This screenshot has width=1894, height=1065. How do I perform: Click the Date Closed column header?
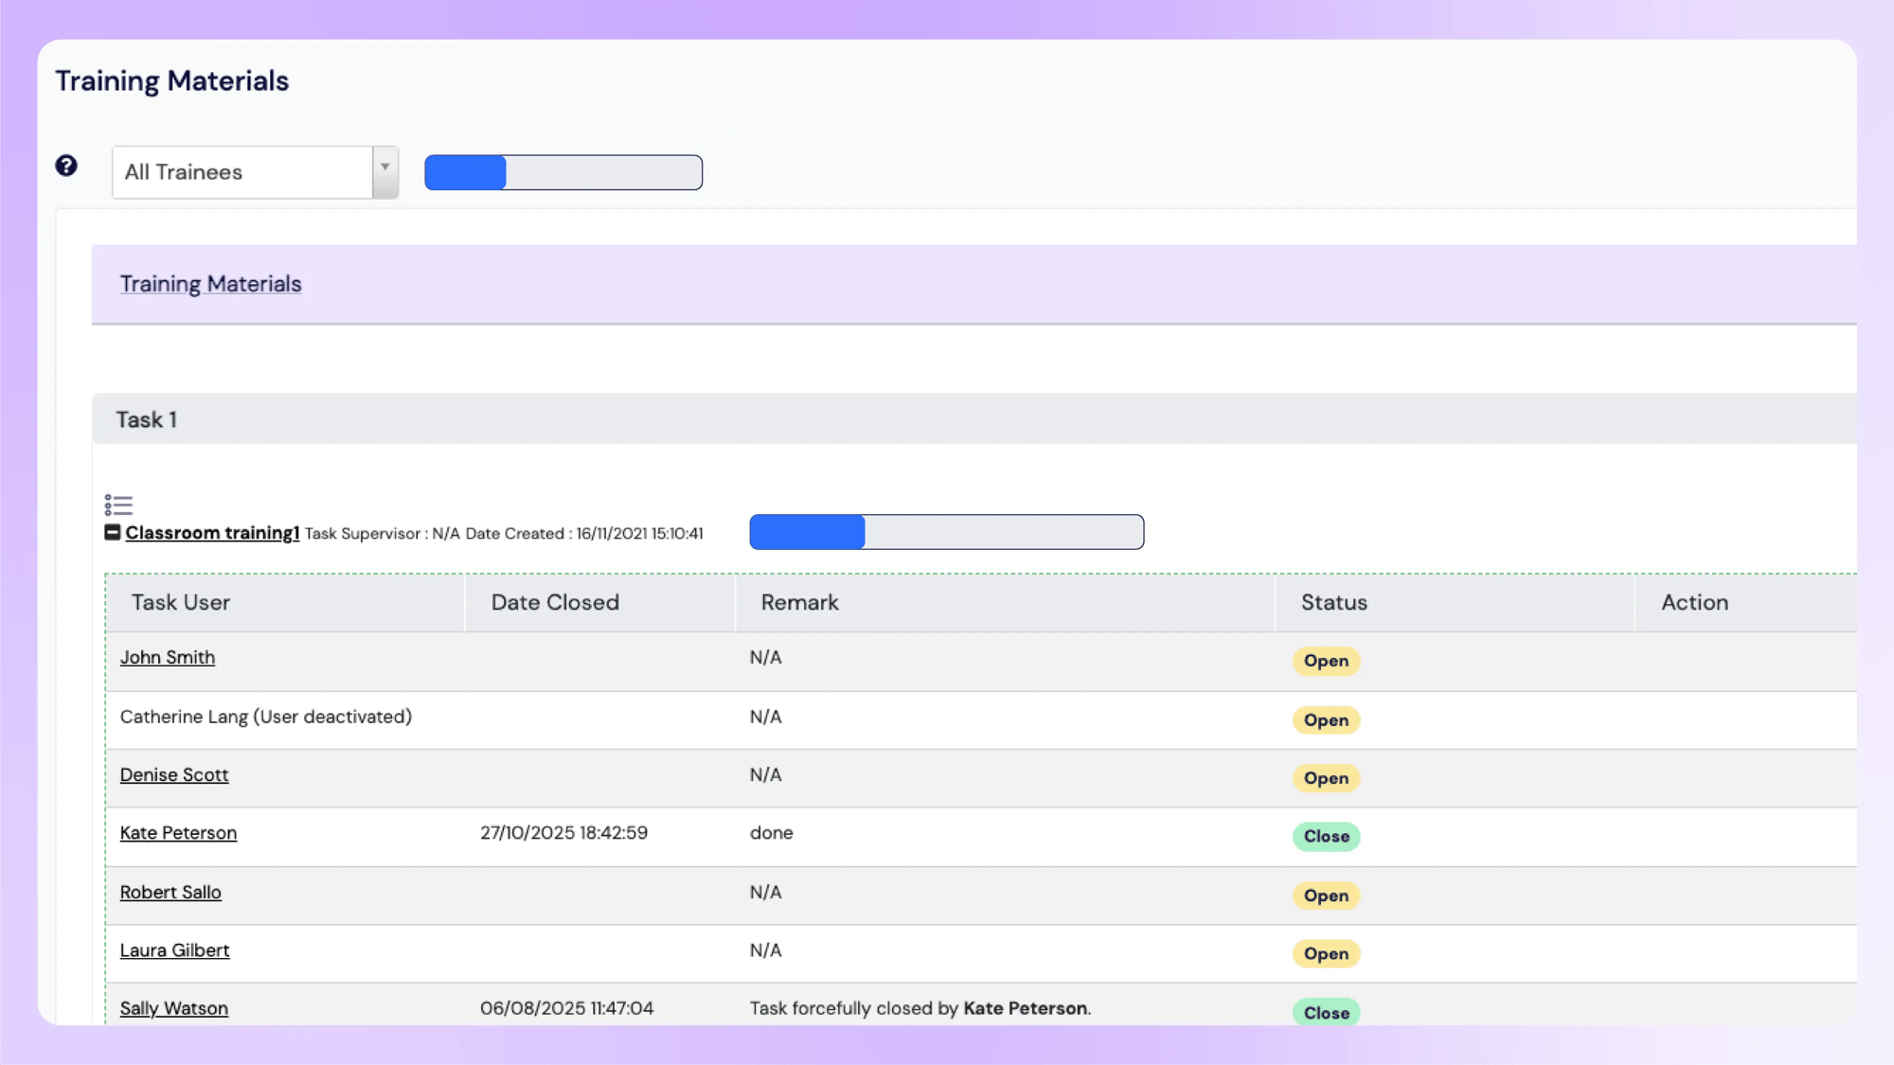(554, 602)
